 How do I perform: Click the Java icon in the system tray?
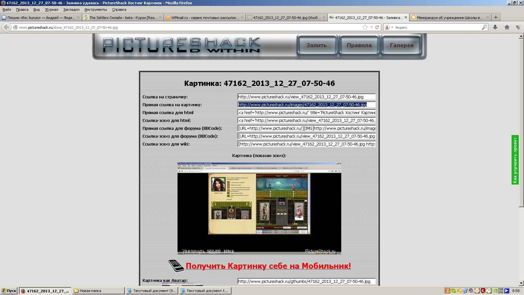point(447,291)
